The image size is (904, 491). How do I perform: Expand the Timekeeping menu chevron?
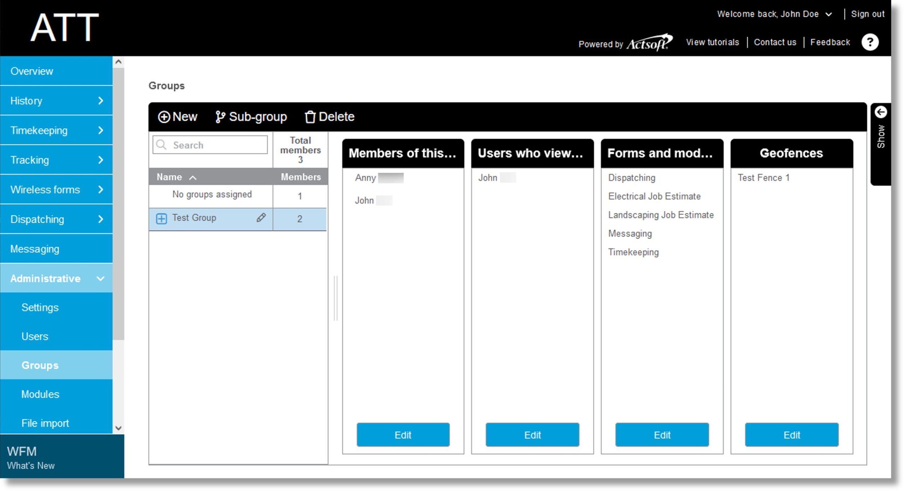pyautogui.click(x=101, y=130)
